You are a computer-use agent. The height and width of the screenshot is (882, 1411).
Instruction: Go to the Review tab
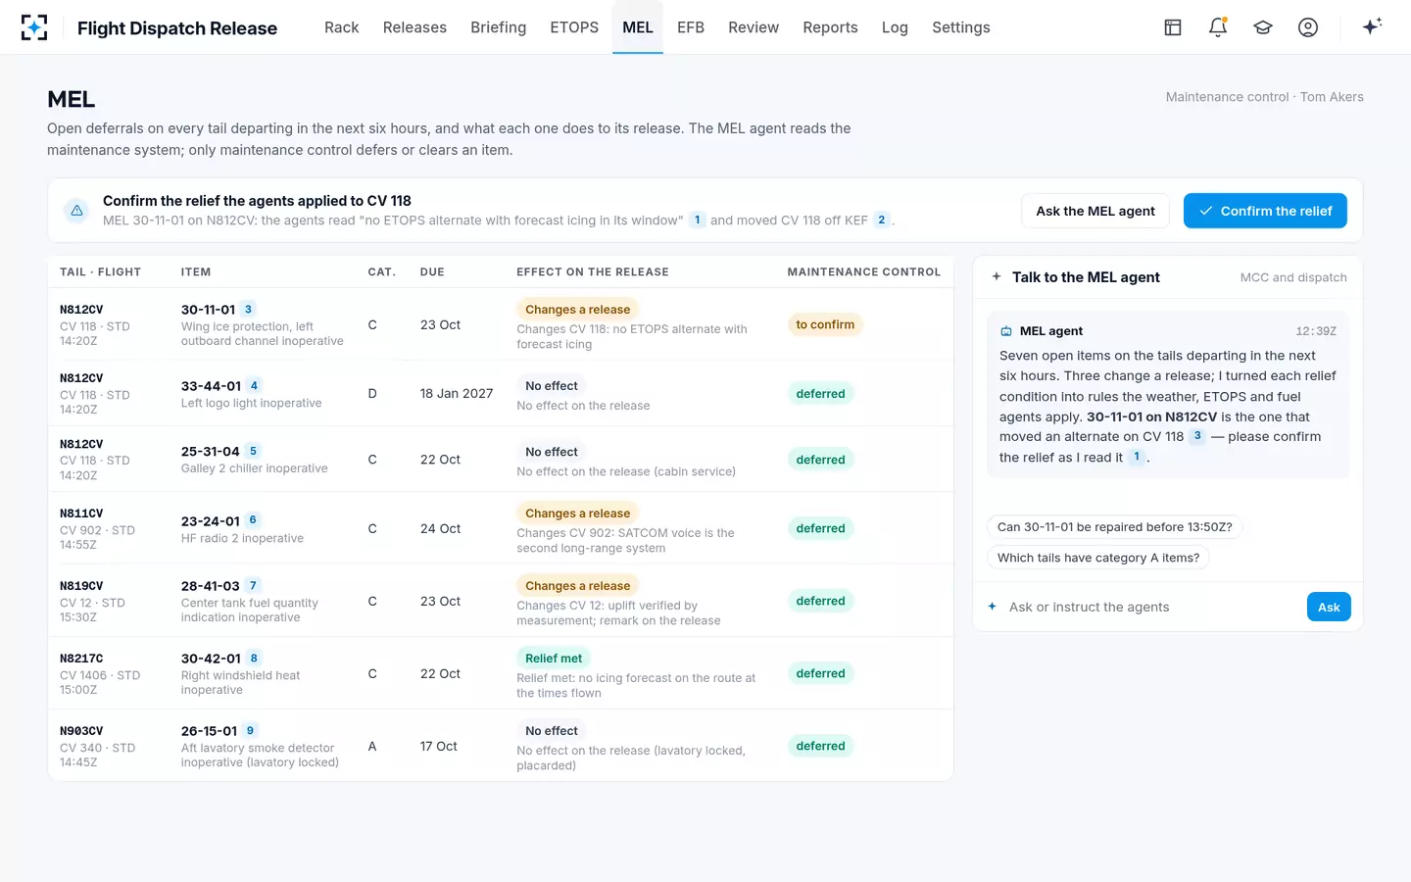tap(754, 27)
